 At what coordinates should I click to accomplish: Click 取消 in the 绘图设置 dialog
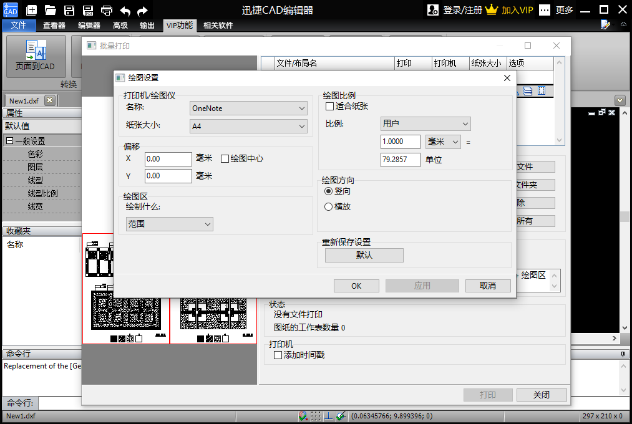[488, 286]
